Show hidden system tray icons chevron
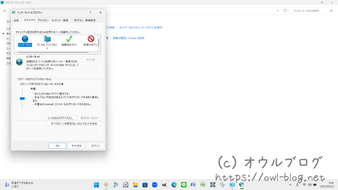Image resolution: width=338 pixels, height=190 pixels. 290,184
